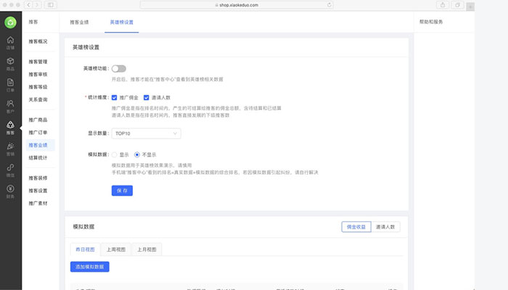Click the green logo at top-left

point(10,22)
